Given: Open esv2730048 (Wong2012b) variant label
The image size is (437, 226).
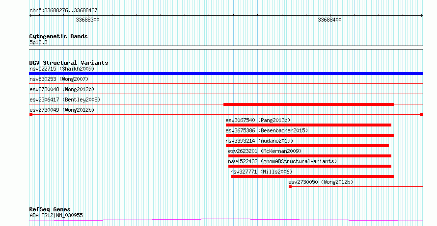Looking at the screenshot, I should click(x=62, y=89).
